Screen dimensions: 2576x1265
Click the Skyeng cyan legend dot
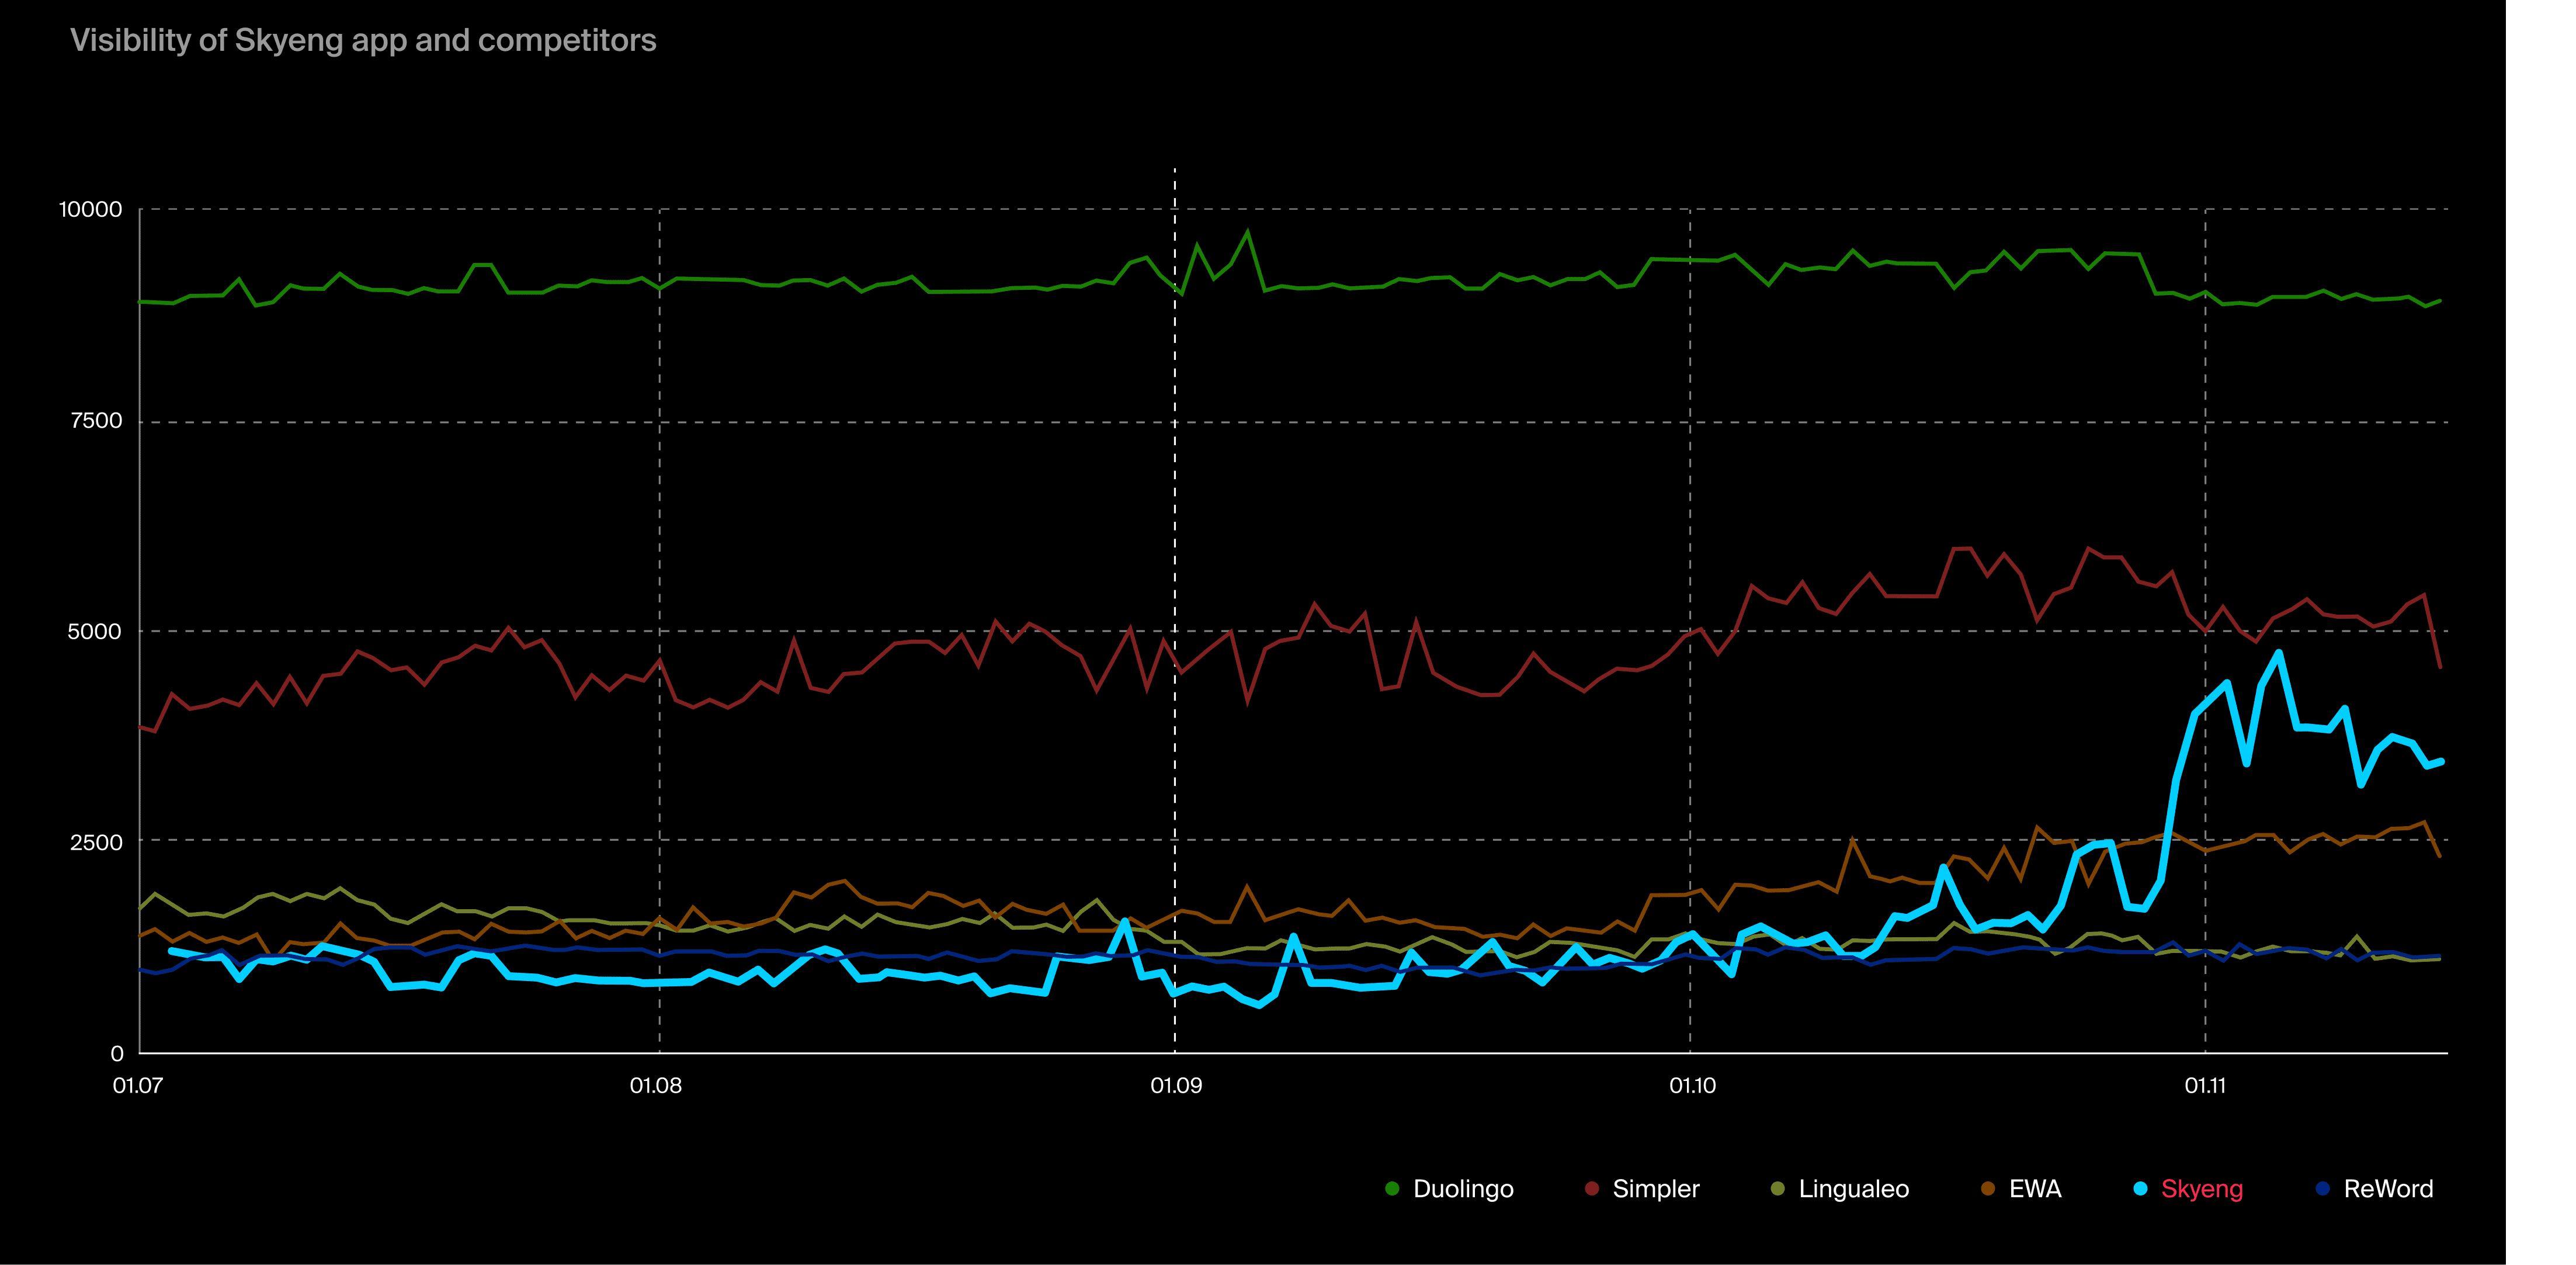coord(2140,1189)
